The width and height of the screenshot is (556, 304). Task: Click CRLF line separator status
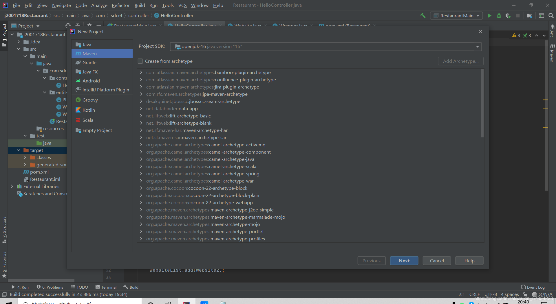[474, 294]
